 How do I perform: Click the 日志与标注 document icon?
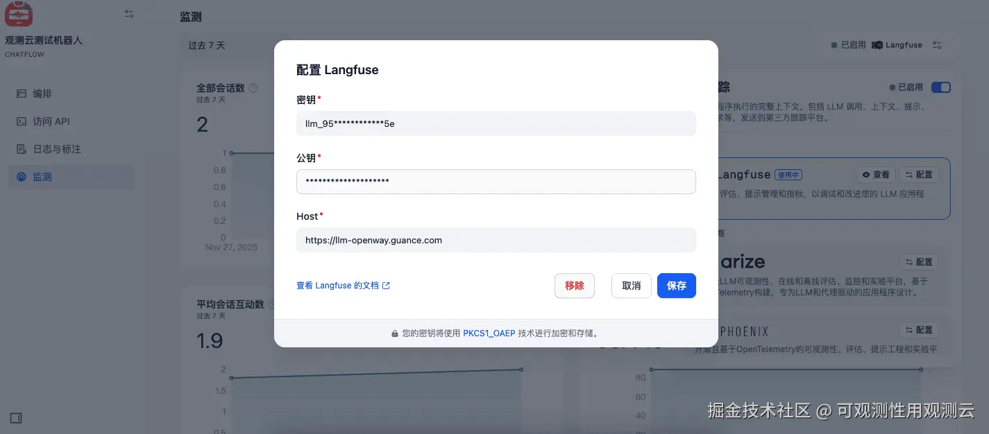(x=22, y=149)
